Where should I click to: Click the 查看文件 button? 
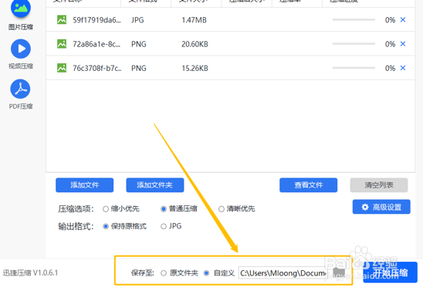308,185
